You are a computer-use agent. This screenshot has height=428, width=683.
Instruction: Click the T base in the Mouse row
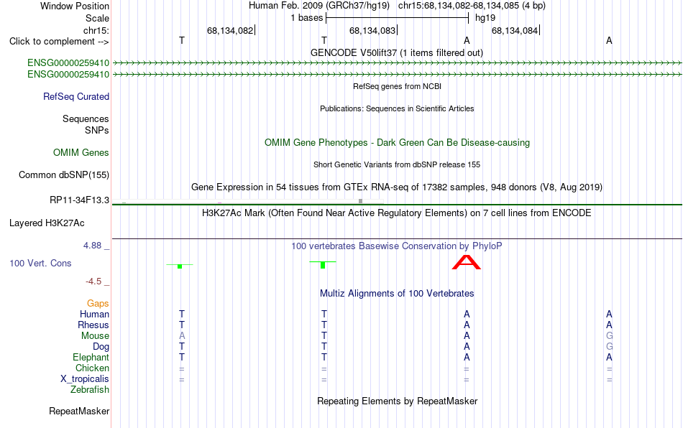(324, 336)
